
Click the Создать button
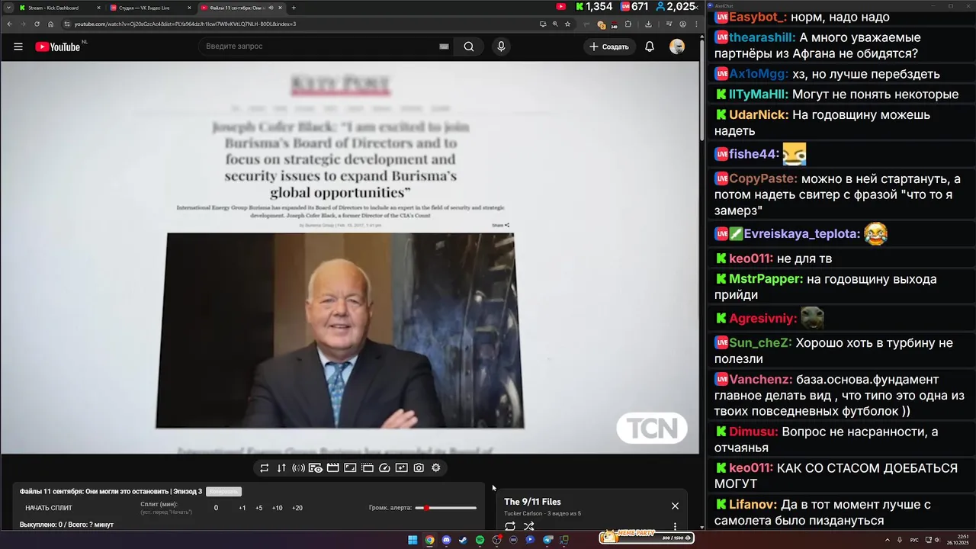[x=608, y=47]
